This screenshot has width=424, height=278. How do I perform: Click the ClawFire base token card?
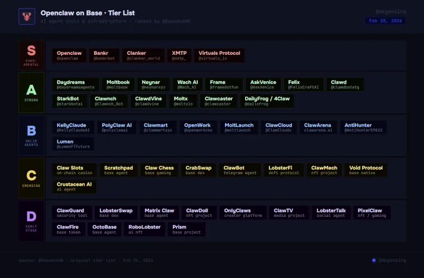click(x=69, y=229)
